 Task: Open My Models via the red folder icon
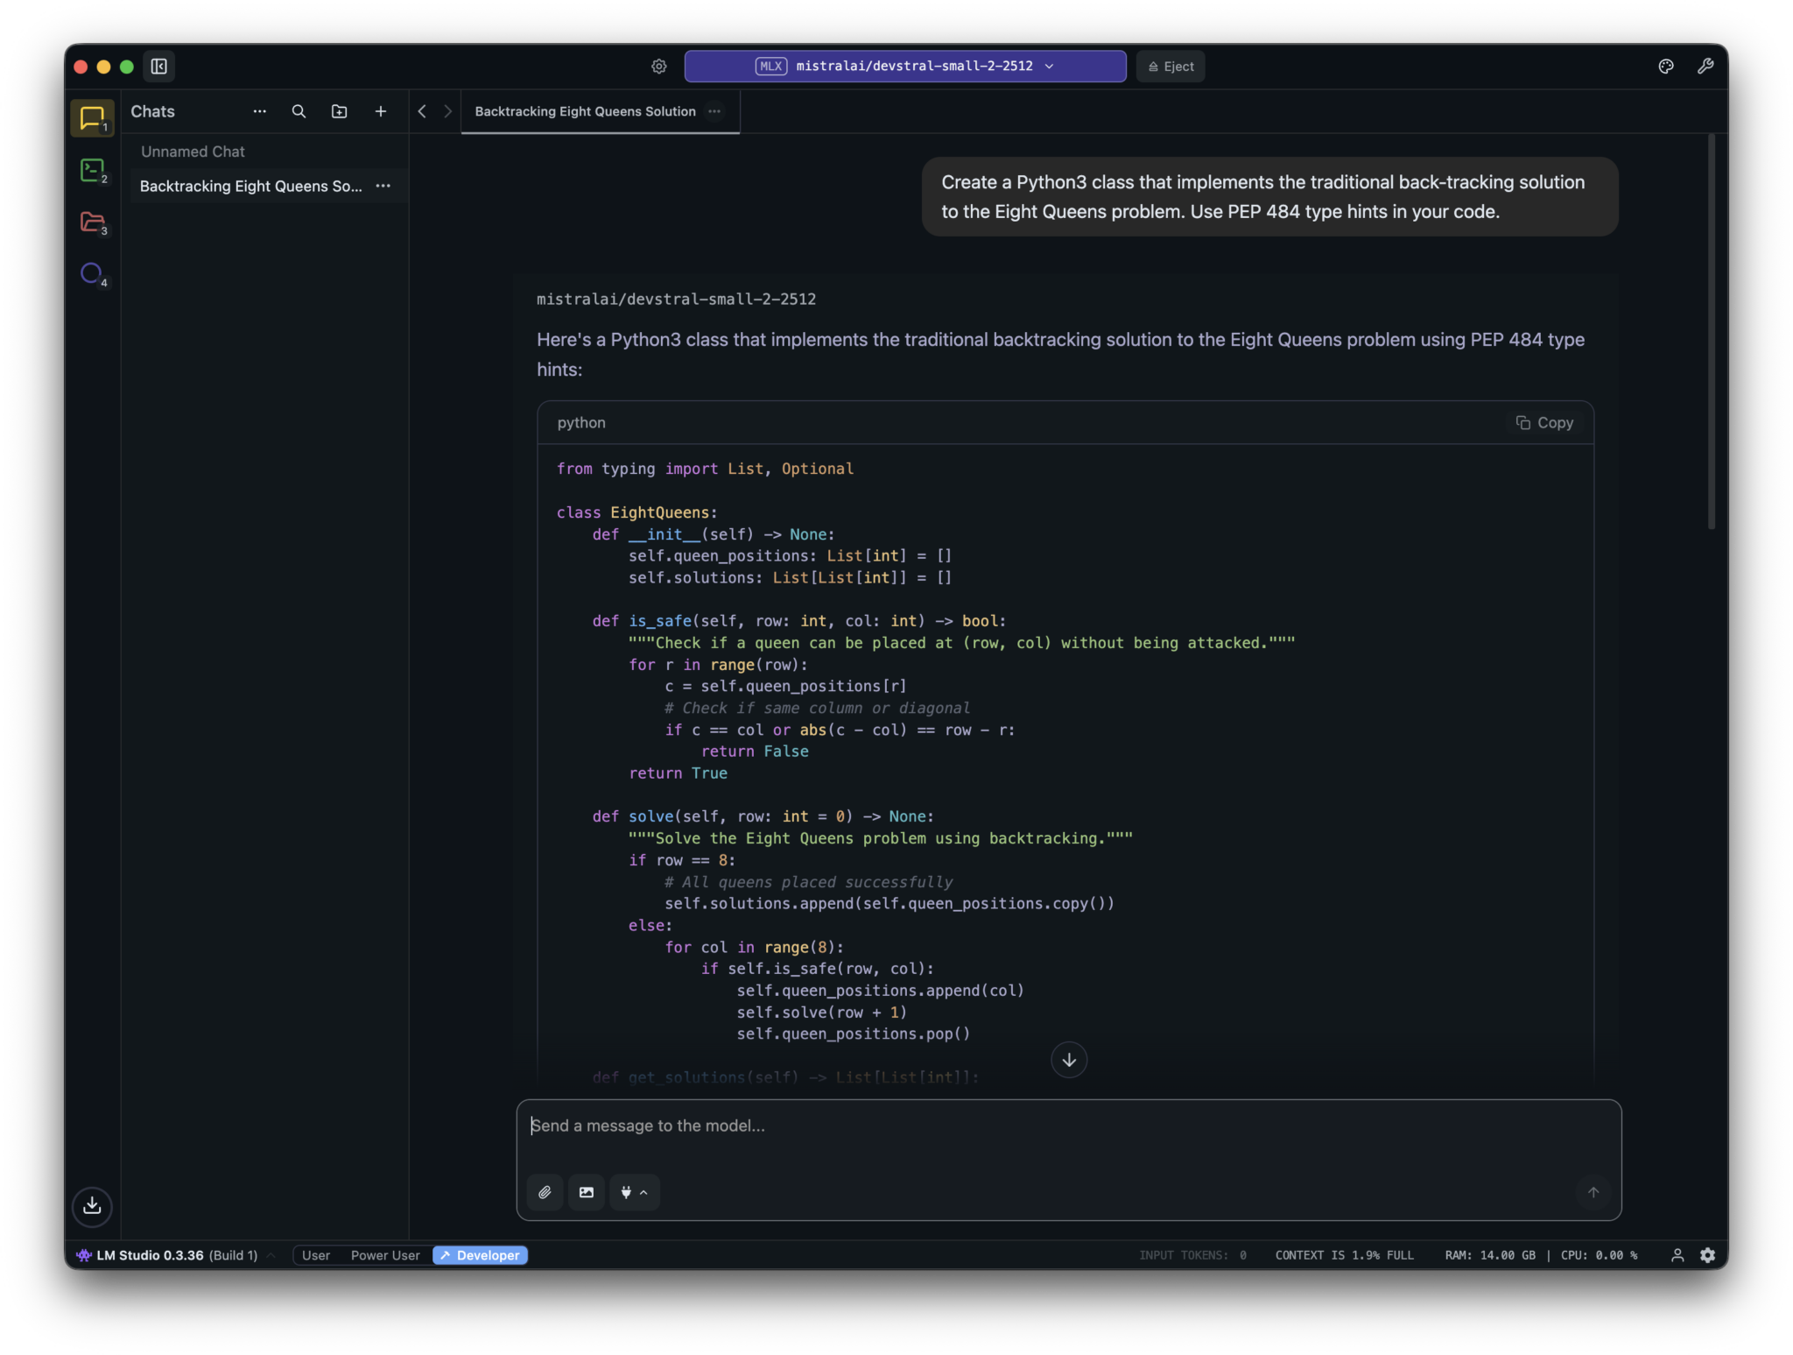click(x=91, y=222)
